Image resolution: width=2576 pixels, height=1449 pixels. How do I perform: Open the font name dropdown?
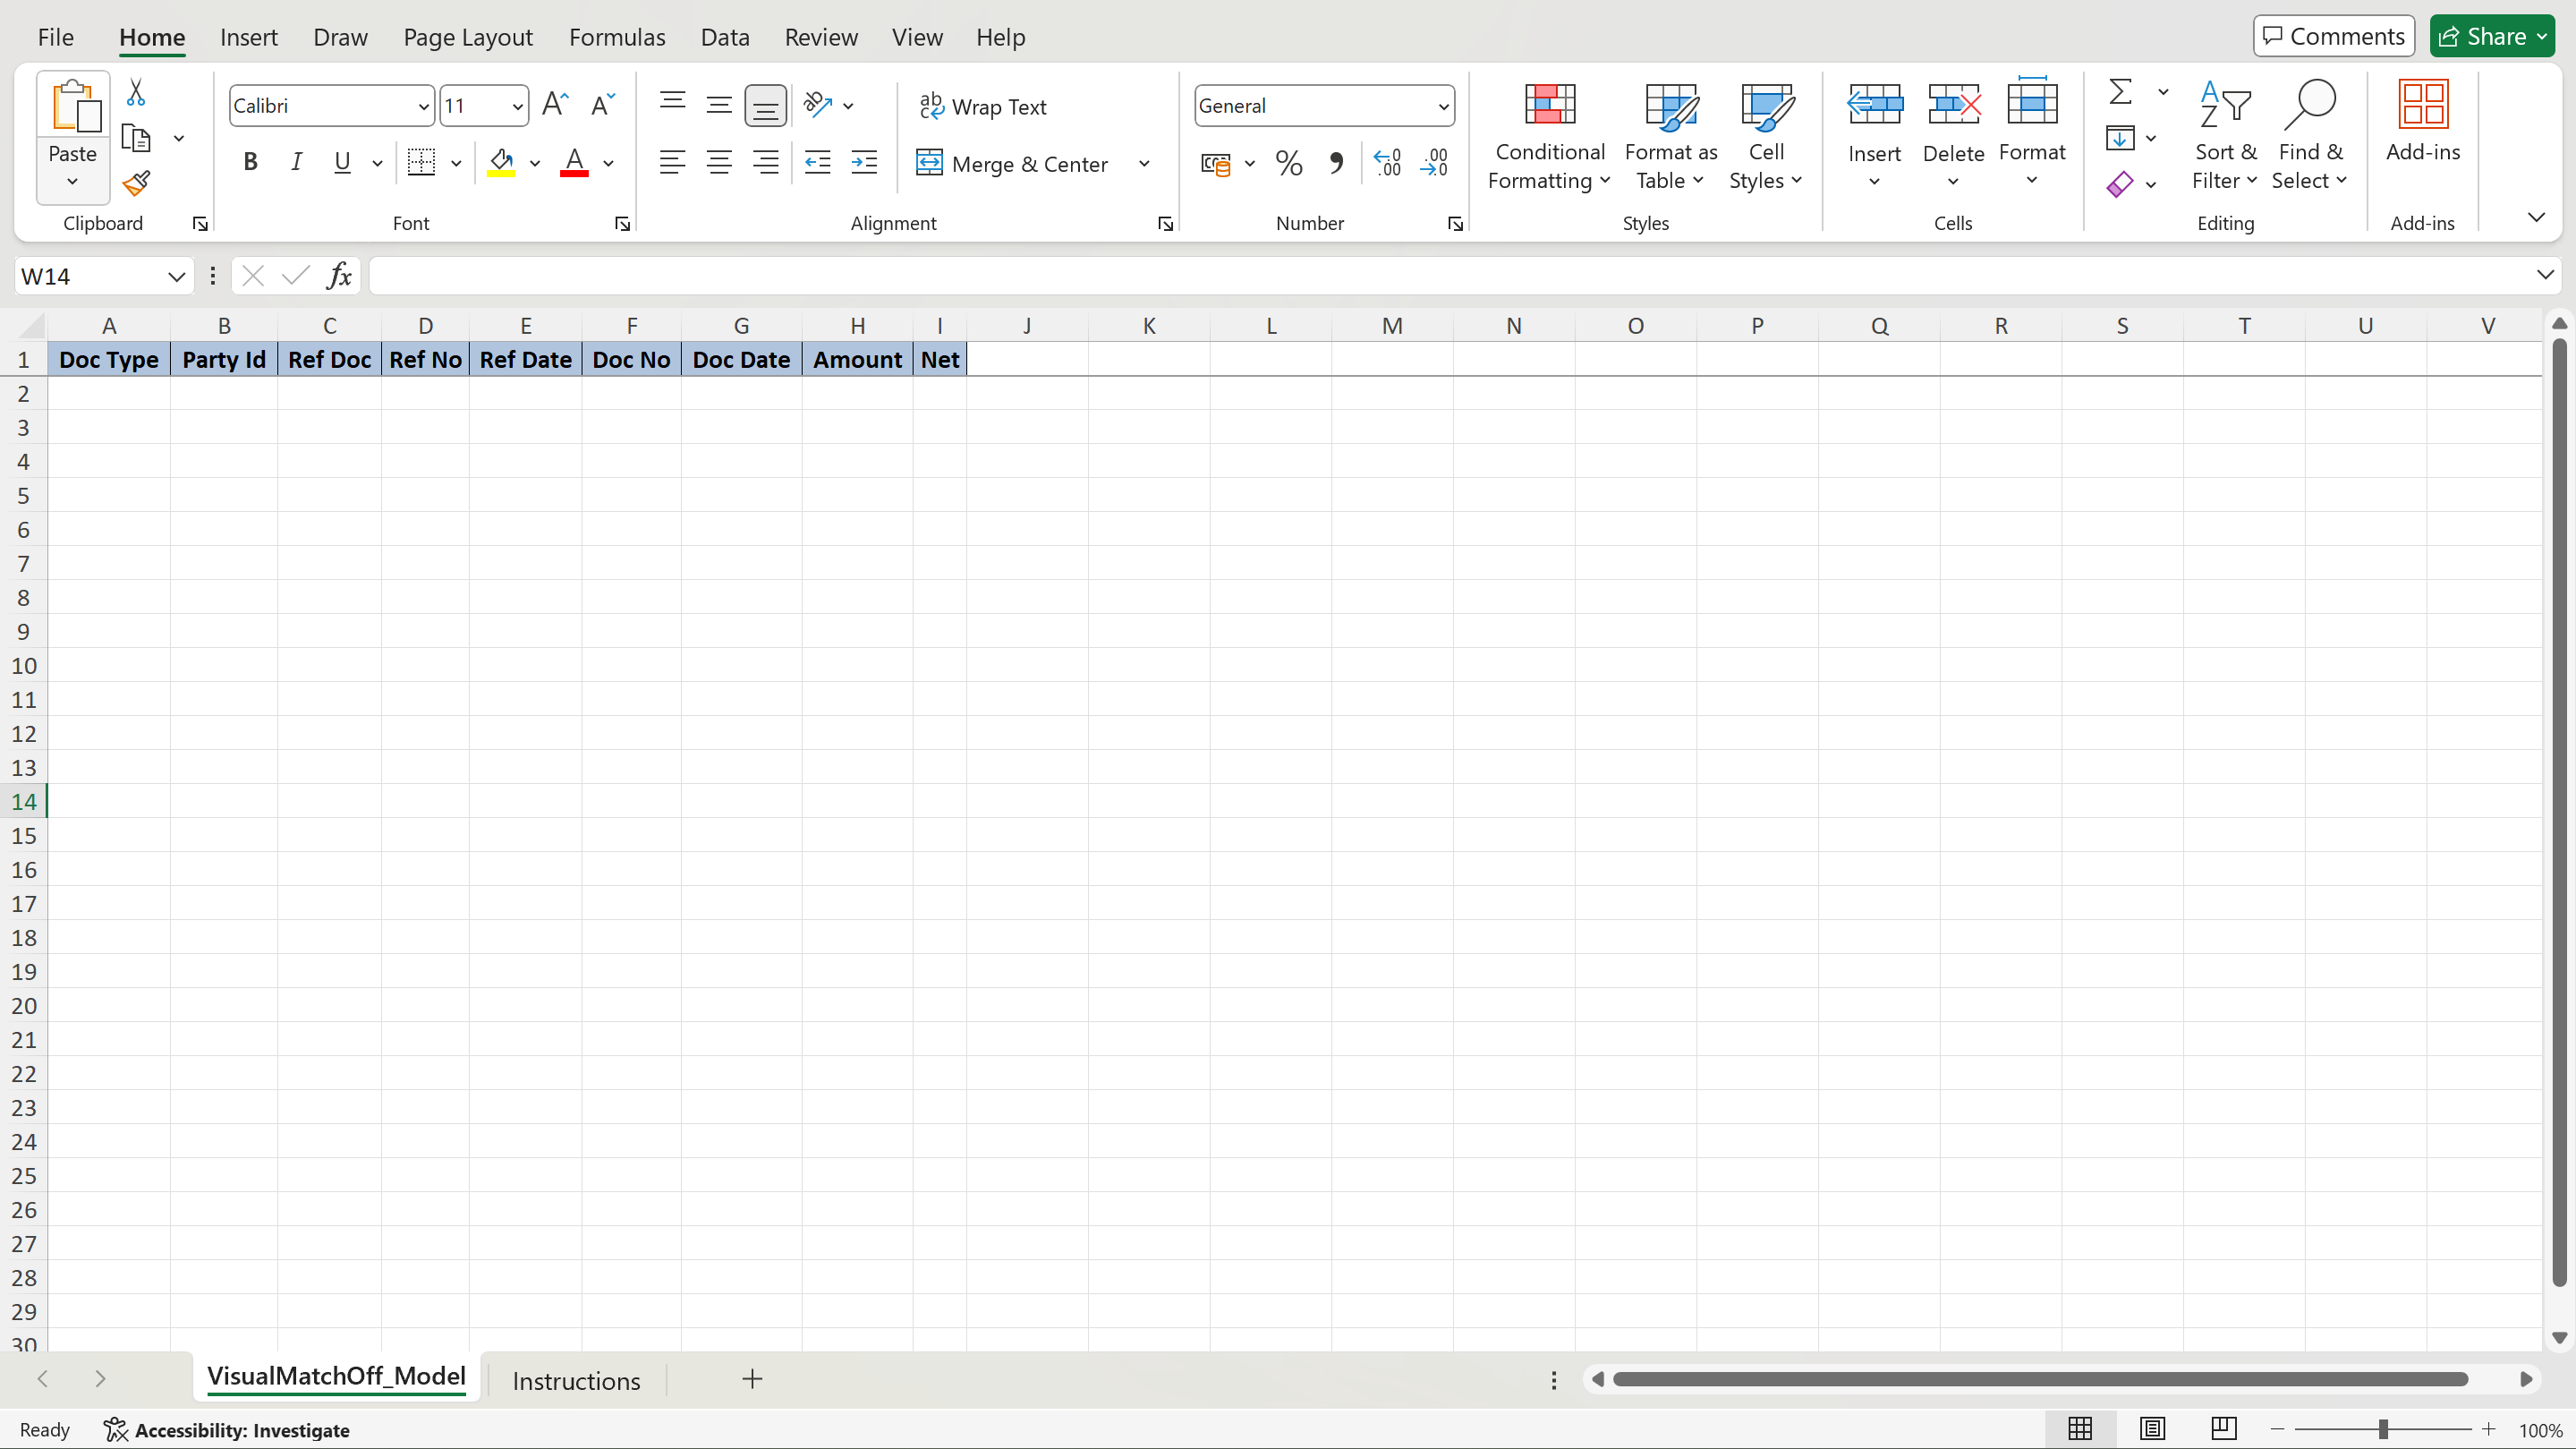423,106
